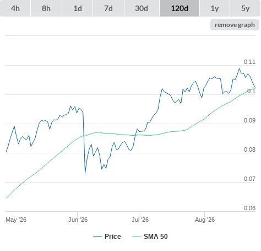Image resolution: width=261 pixels, height=251 pixels.
Task: Show the 5y price history
Action: pyautogui.click(x=246, y=8)
